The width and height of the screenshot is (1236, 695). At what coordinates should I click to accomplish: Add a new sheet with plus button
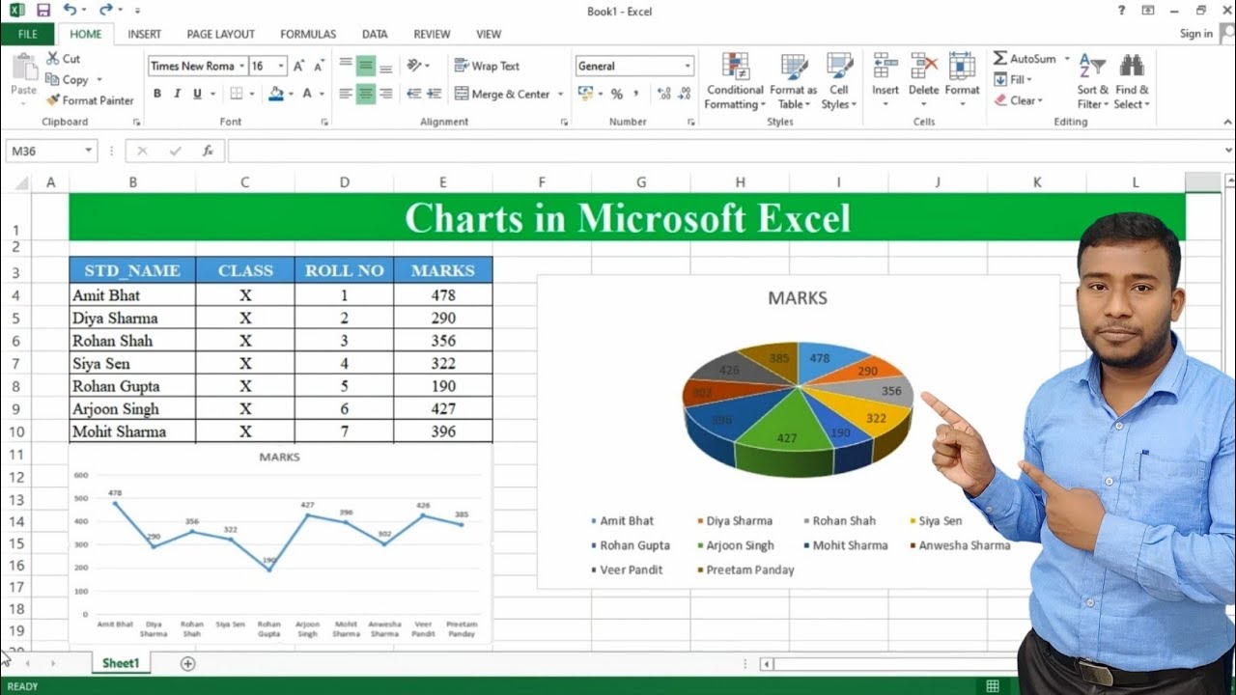[188, 663]
